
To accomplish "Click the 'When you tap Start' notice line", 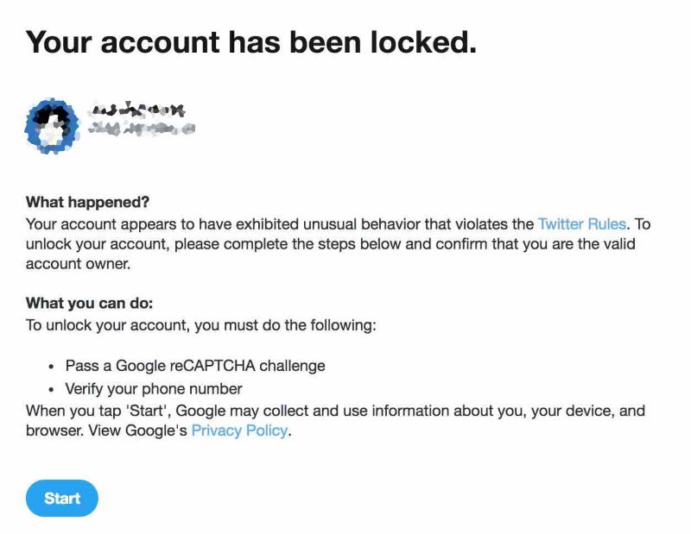I will 335,411.
